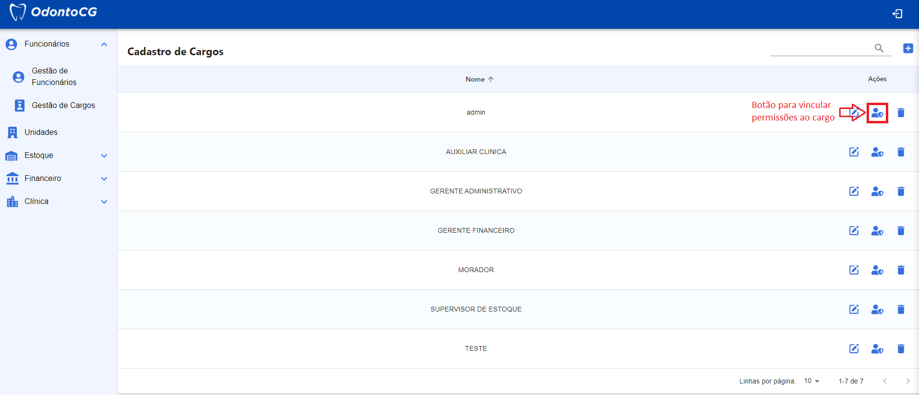Open permissions for the TESTE cargo

877,349
